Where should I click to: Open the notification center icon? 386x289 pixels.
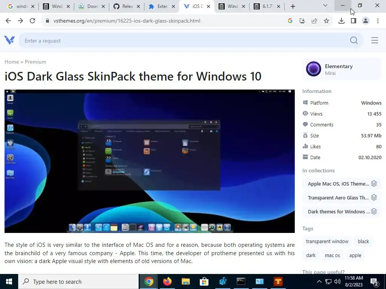pyautogui.click(x=374, y=282)
